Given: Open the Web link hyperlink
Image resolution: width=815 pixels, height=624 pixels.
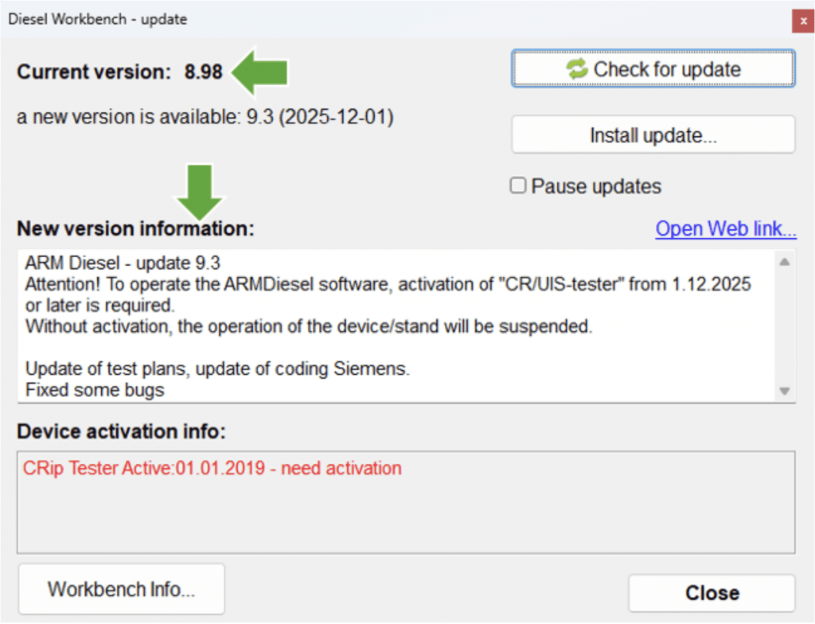Looking at the screenshot, I should (726, 229).
